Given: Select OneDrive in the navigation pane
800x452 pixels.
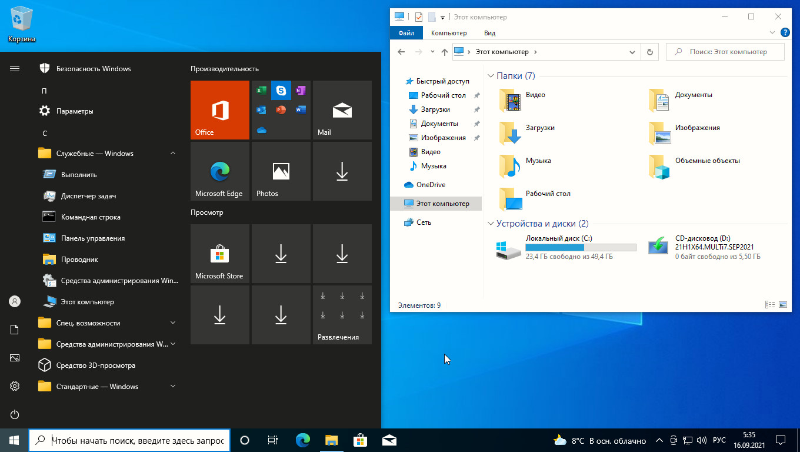Looking at the screenshot, I should pyautogui.click(x=431, y=185).
